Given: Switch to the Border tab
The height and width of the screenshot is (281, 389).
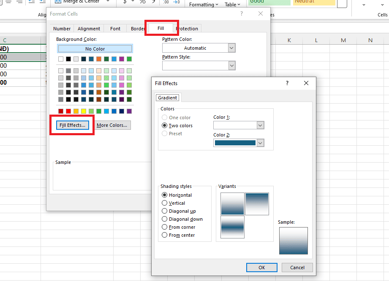Looking at the screenshot, I should click(x=137, y=29).
